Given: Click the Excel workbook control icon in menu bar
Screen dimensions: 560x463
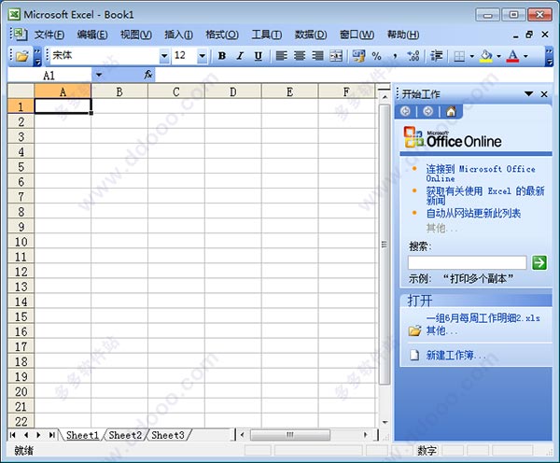Looking at the screenshot, I should pos(19,35).
